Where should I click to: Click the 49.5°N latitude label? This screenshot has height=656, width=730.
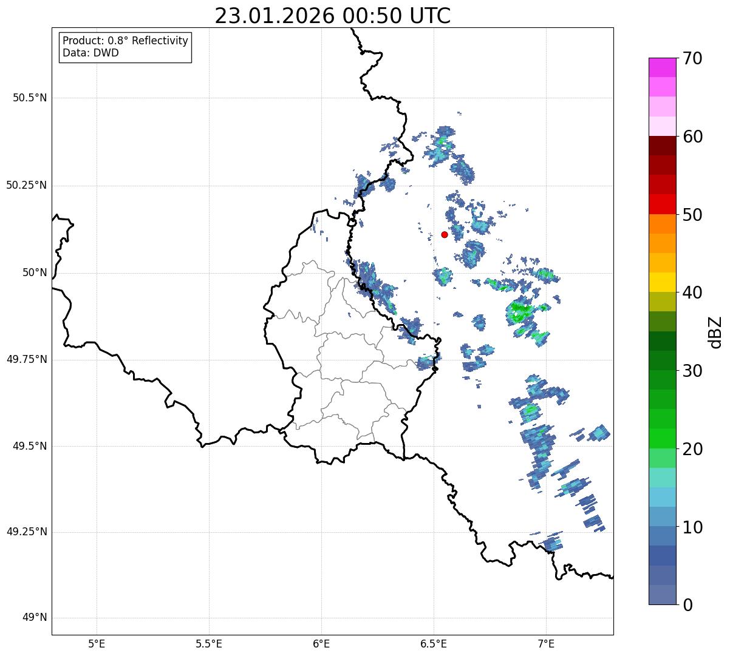pyautogui.click(x=30, y=446)
